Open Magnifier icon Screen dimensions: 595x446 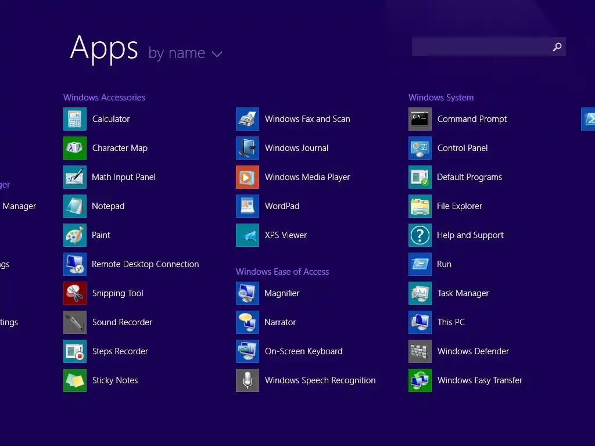click(248, 293)
